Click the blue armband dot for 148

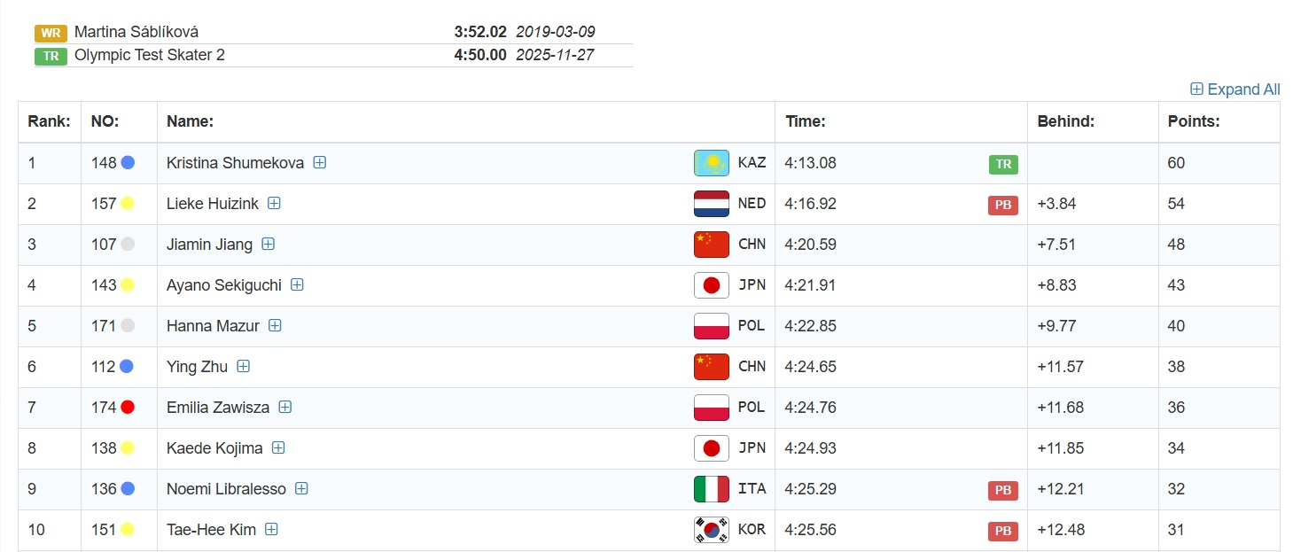[128, 163]
